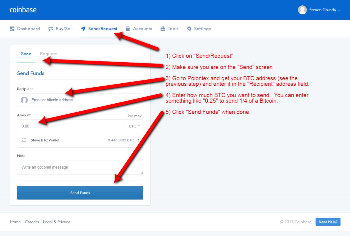Focus the Amount 0.00 input field
Screen dimensions: 350x236
coord(71,126)
